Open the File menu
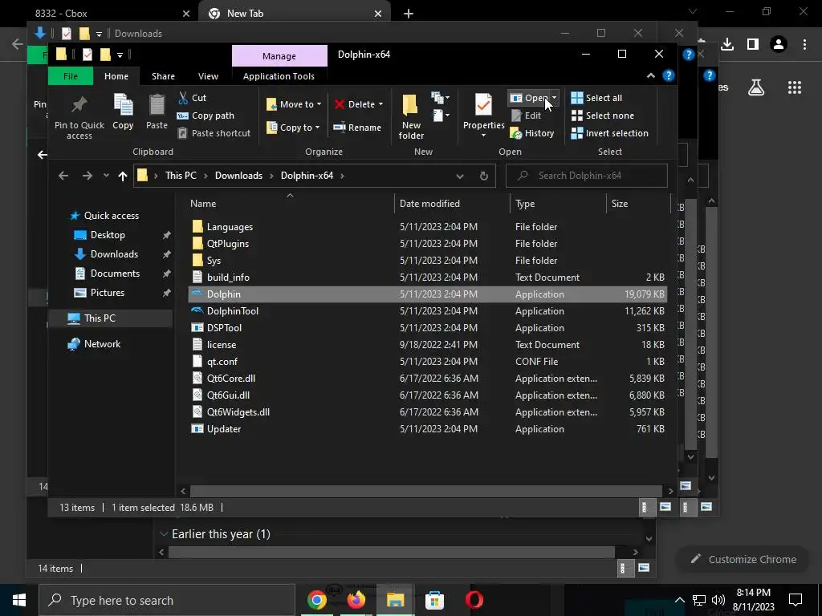Image resolution: width=822 pixels, height=616 pixels. tap(71, 76)
